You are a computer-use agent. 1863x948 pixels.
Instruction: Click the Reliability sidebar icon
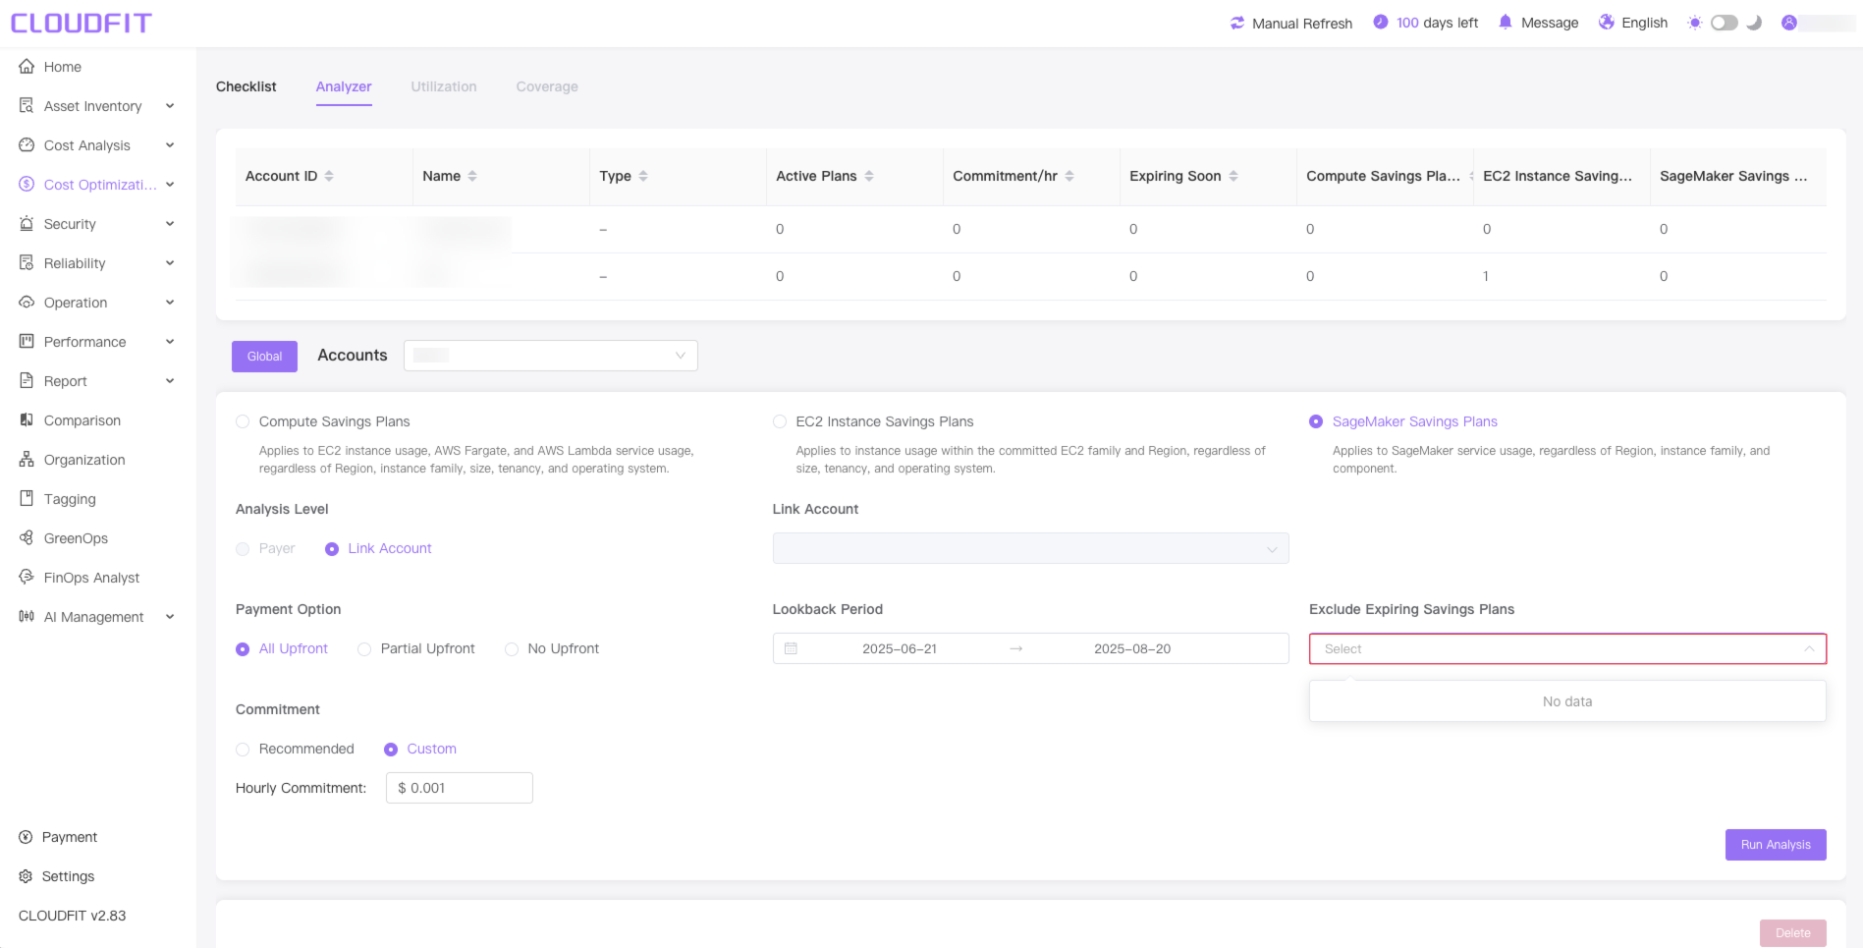[27, 263]
